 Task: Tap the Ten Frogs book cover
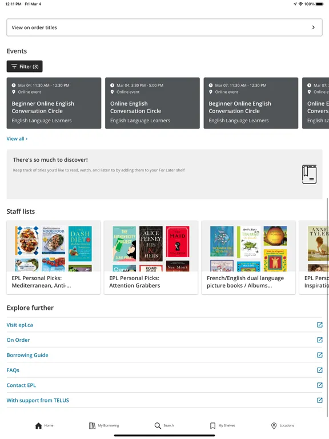pos(248,242)
